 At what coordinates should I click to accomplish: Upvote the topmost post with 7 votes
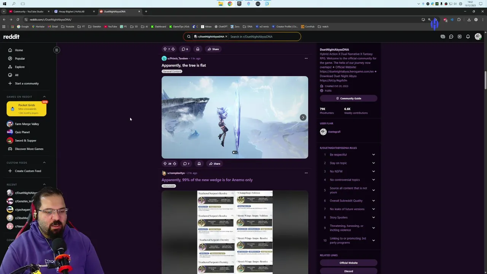click(165, 49)
